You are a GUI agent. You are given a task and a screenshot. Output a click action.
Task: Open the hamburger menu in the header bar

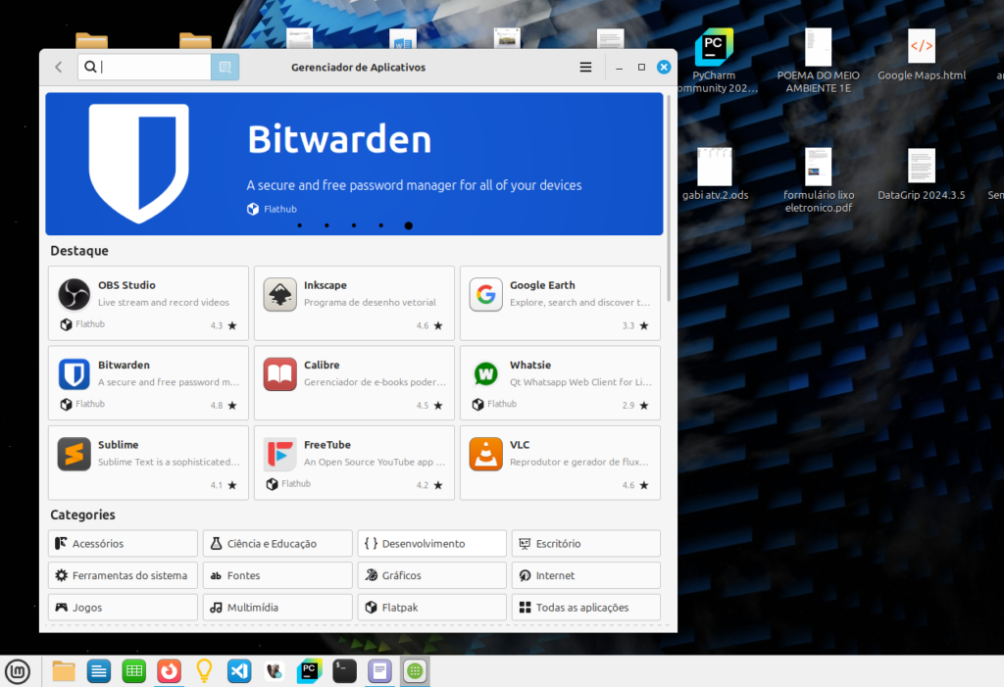(x=585, y=68)
